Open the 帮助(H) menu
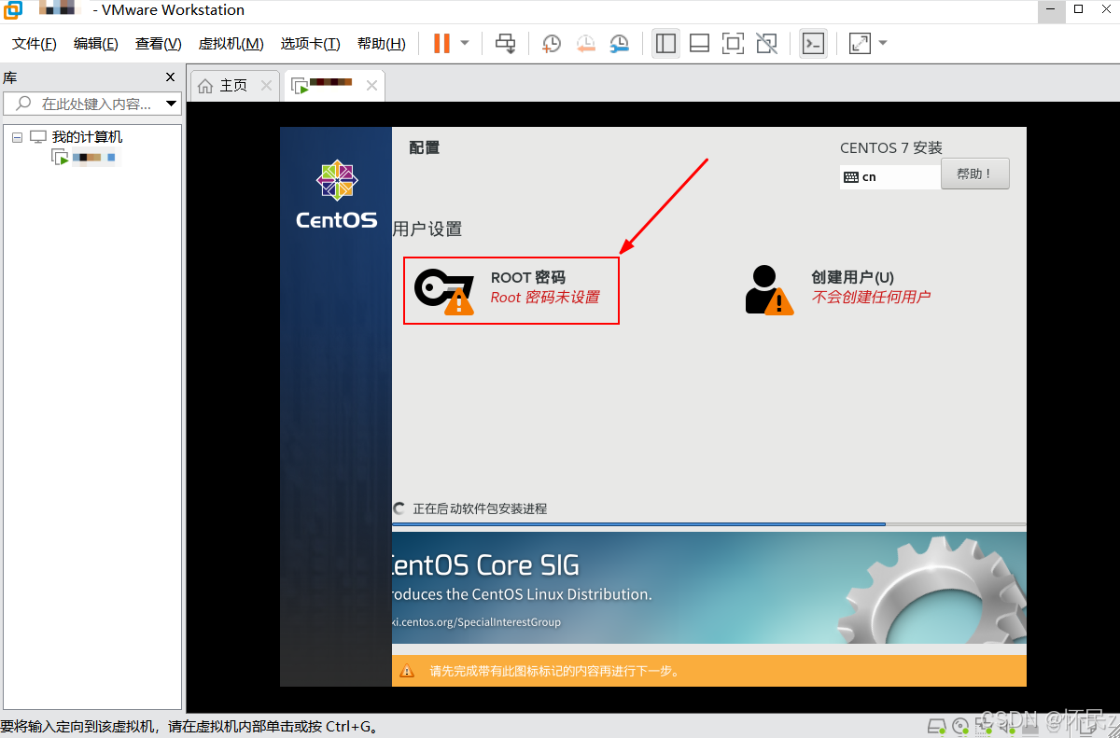 381,44
